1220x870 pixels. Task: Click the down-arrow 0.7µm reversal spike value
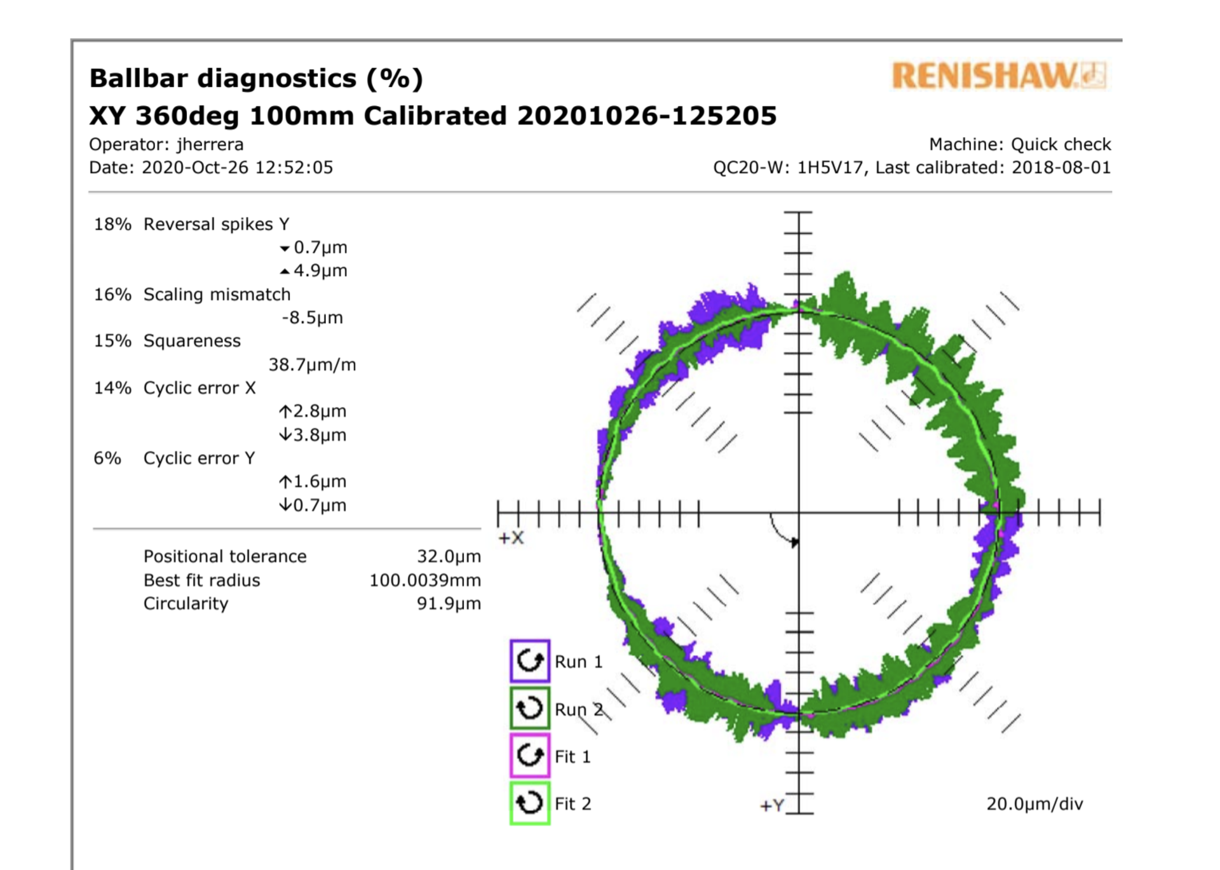313,248
